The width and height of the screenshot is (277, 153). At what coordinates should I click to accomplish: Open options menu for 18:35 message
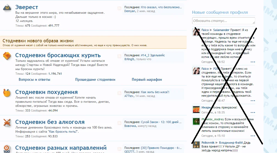click(253, 113)
